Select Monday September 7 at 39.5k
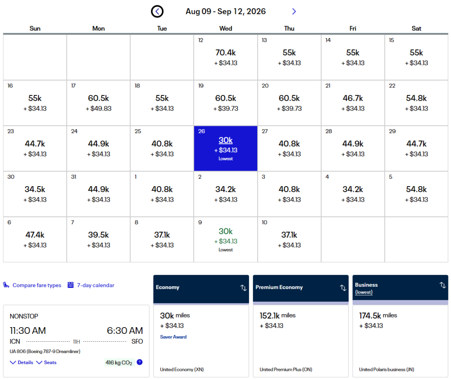This screenshot has width=451, height=379. tap(99, 239)
